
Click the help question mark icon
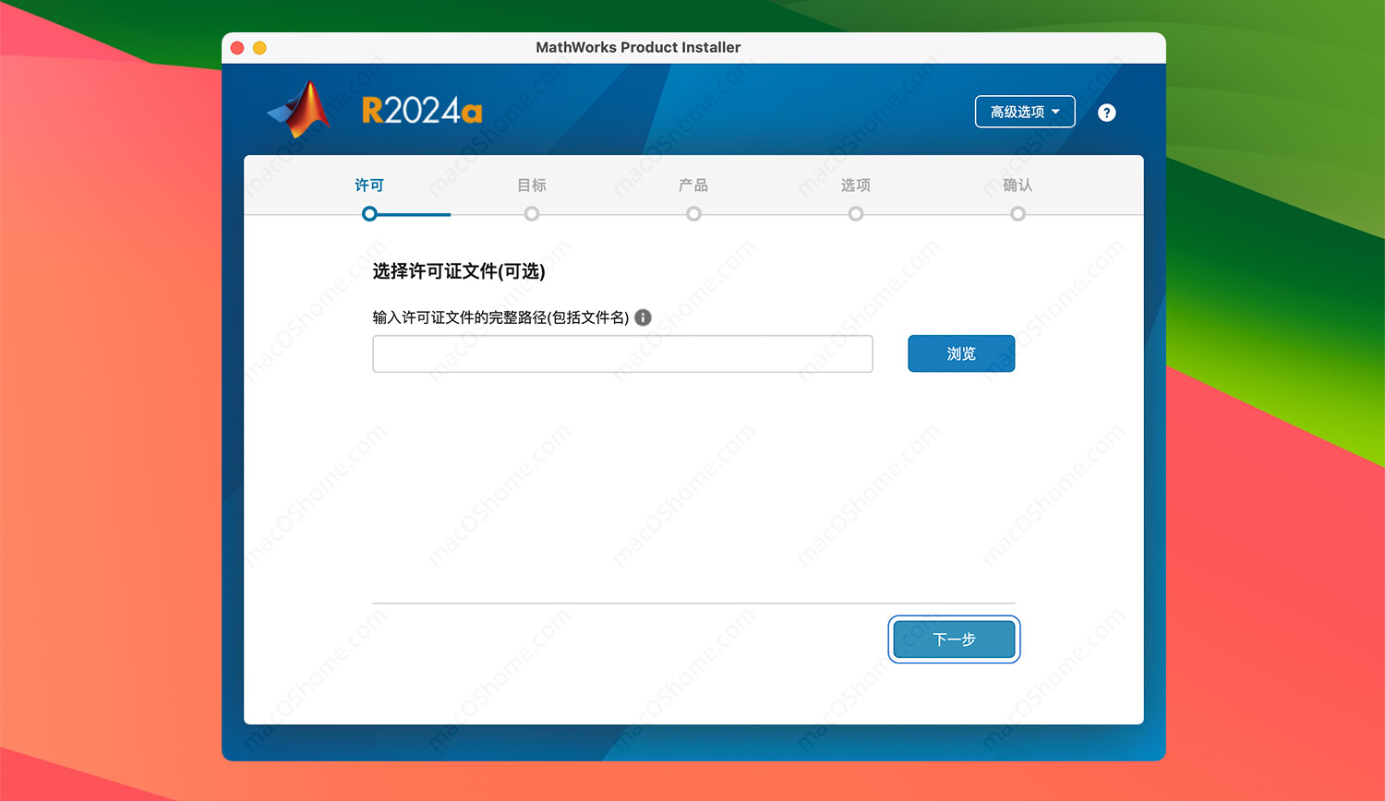[x=1106, y=112]
